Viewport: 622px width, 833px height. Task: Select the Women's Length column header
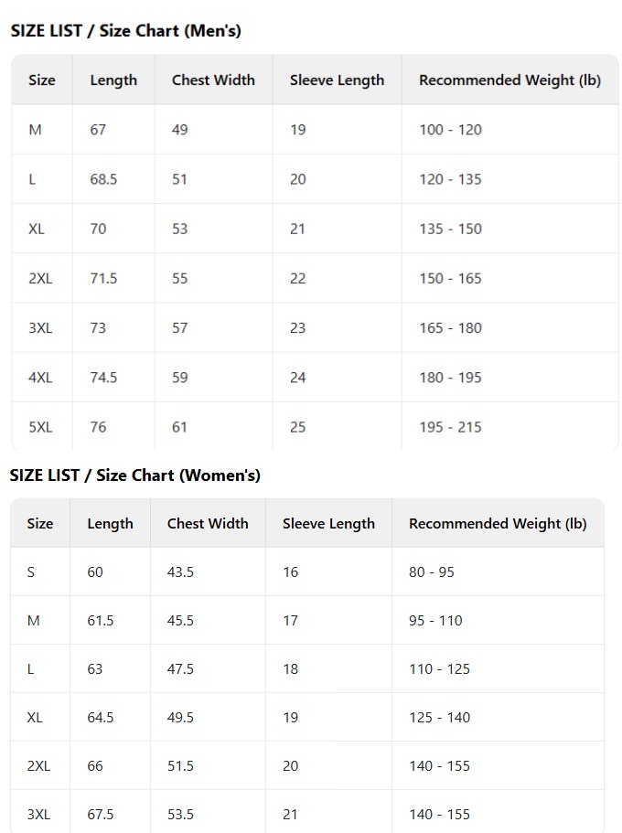(x=110, y=524)
